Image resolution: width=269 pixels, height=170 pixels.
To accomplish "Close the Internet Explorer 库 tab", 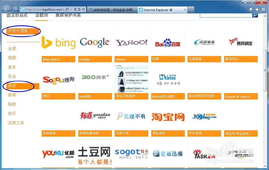I will [x=185, y=10].
